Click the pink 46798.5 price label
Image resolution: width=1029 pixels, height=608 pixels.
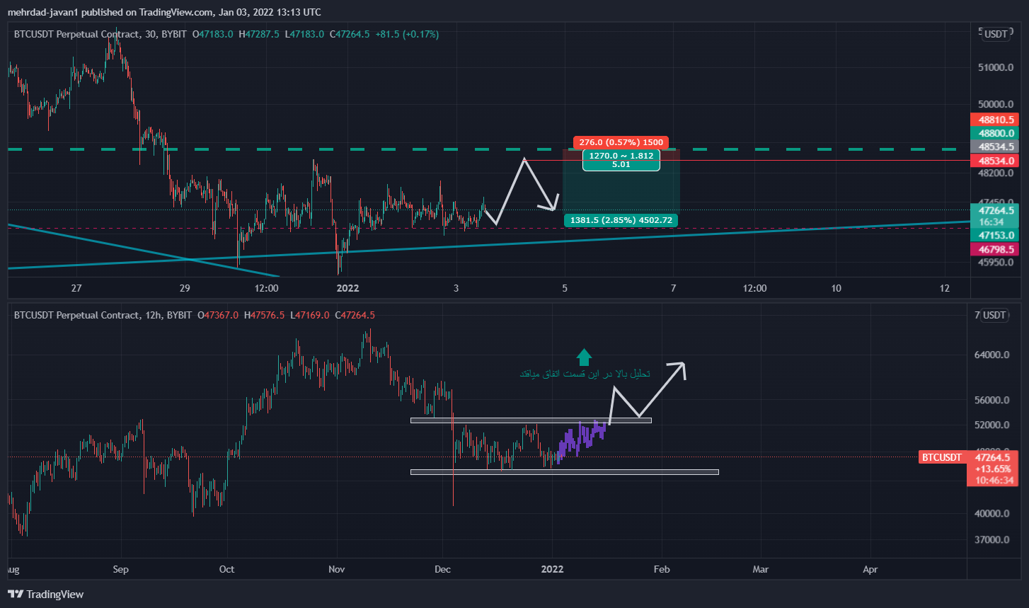[x=996, y=249]
